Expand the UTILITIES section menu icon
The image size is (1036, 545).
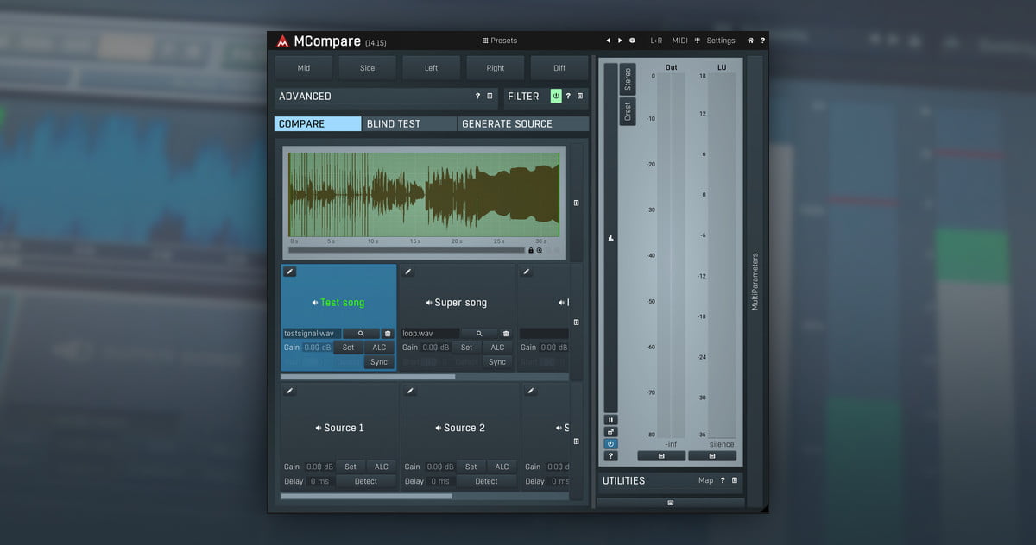click(735, 480)
